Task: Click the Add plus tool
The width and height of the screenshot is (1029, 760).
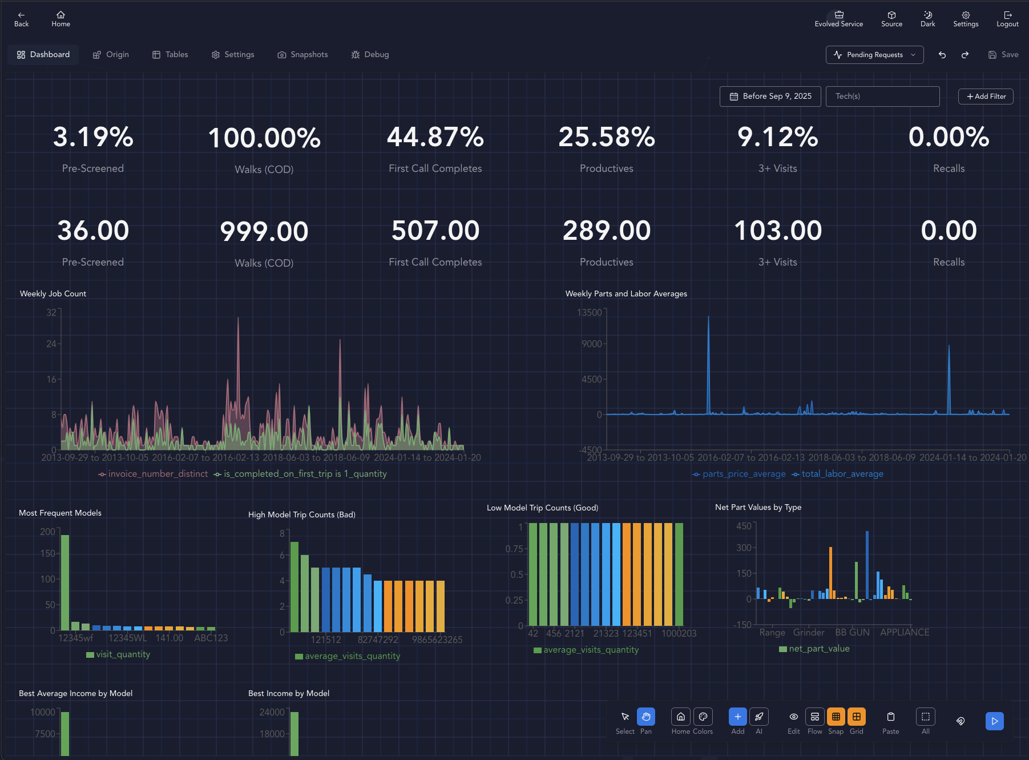Action: click(737, 717)
